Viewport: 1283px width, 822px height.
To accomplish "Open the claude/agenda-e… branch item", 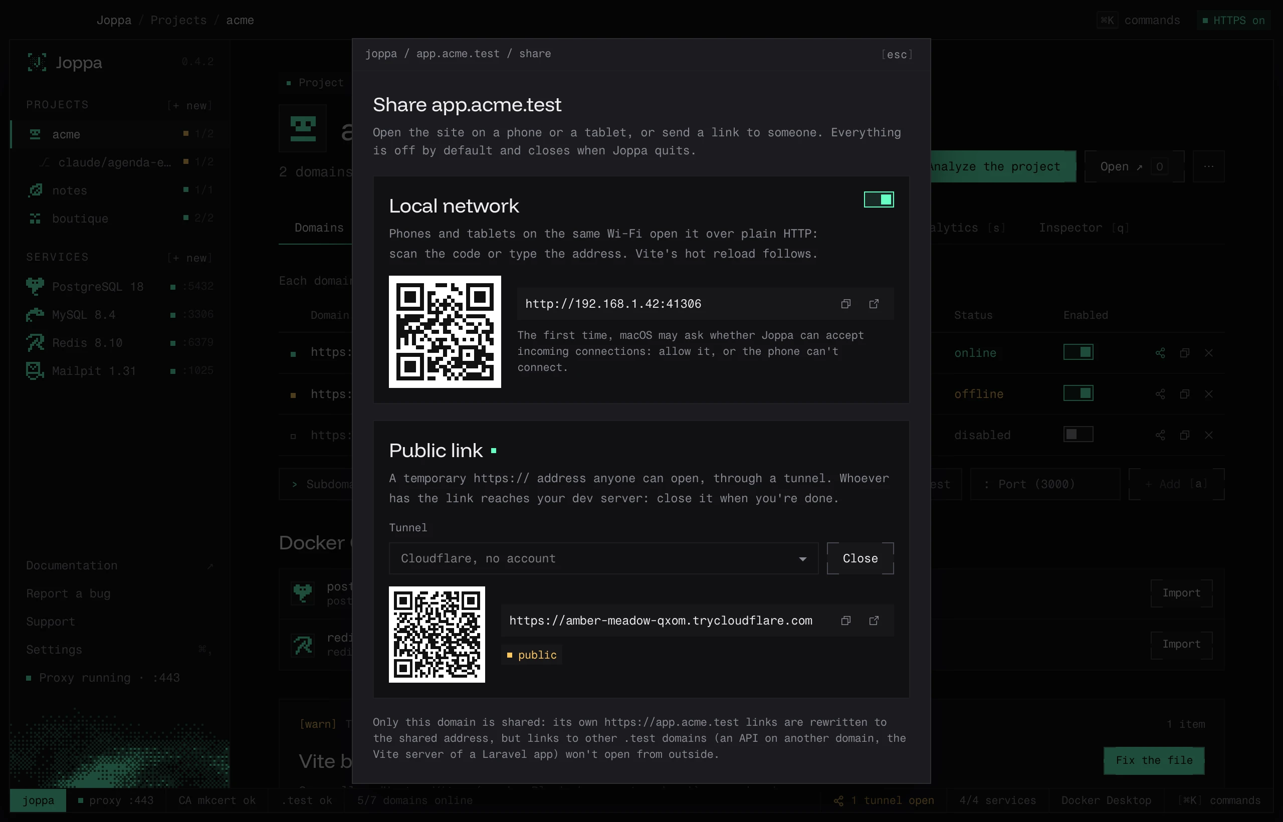I will [120, 162].
